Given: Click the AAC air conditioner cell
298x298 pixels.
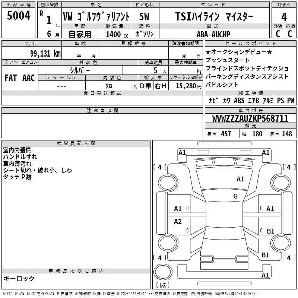Looking at the screenshot, I should [28, 78].
